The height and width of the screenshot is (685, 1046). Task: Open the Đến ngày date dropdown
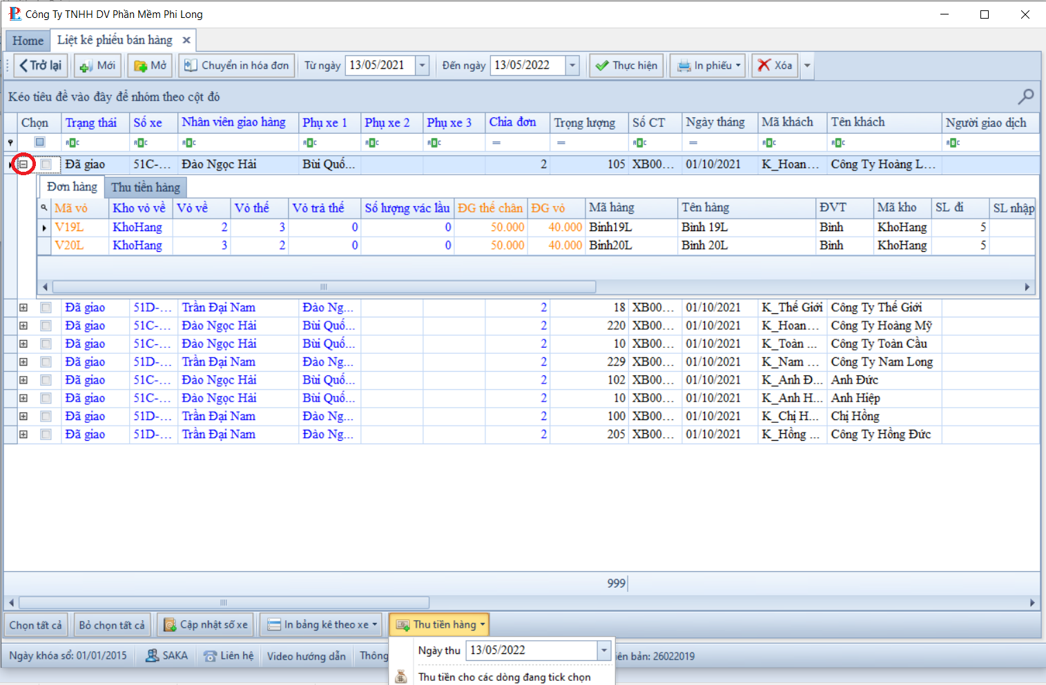point(572,66)
